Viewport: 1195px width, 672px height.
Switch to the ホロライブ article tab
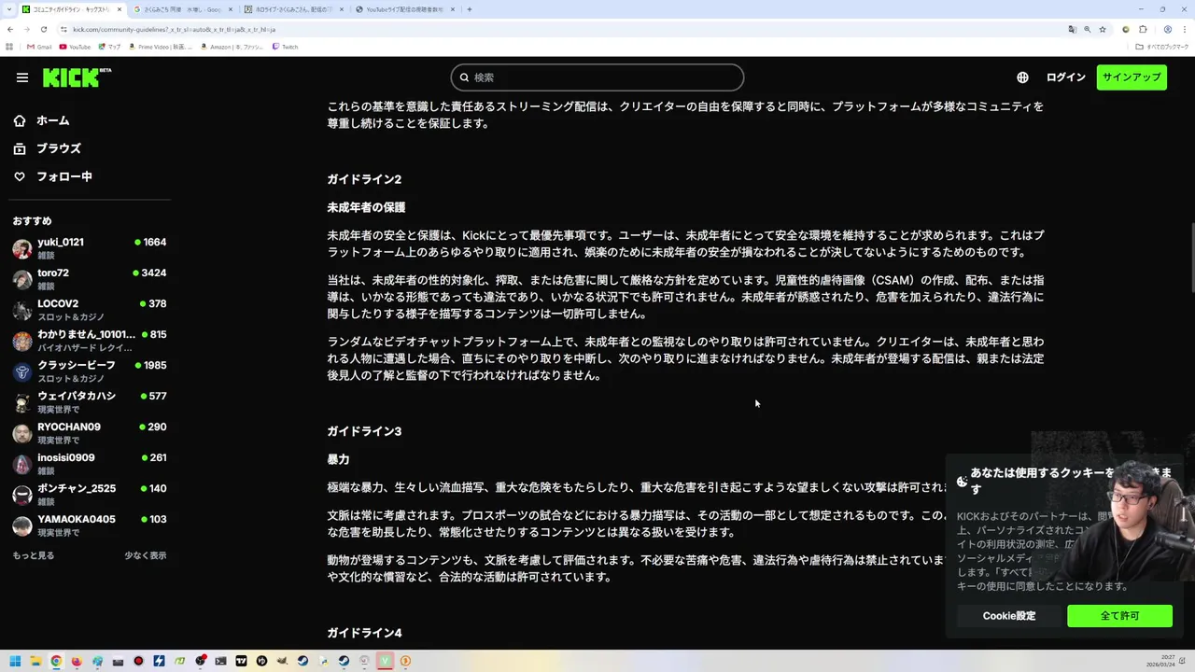pyautogui.click(x=293, y=9)
